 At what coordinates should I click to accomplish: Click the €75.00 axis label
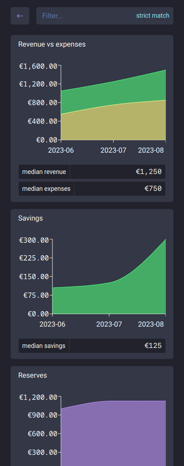pyautogui.click(x=36, y=295)
